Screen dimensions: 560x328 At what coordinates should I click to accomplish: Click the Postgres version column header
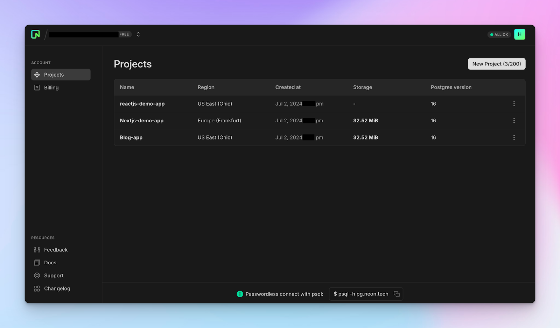click(451, 87)
